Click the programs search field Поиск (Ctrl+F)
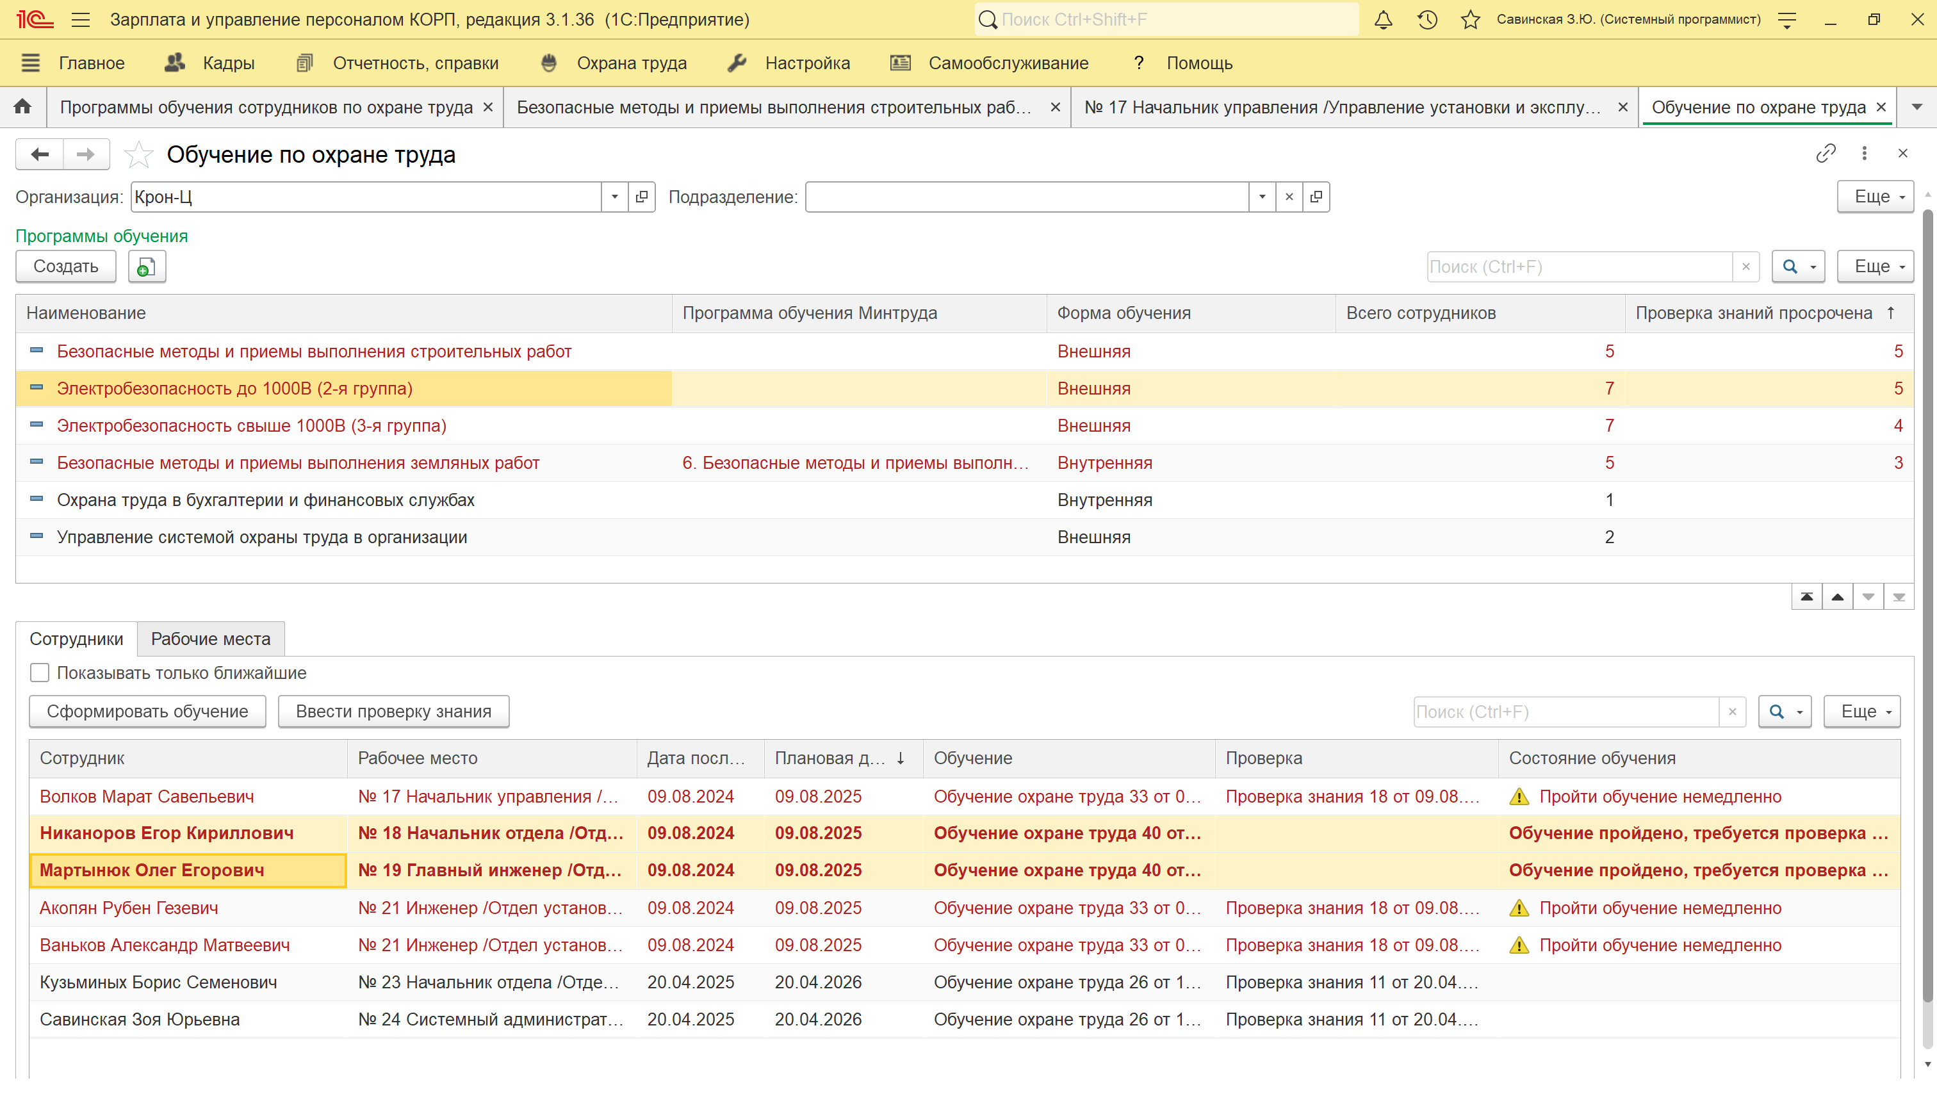Screen dimensions: 1937x1094 pos(1578,267)
